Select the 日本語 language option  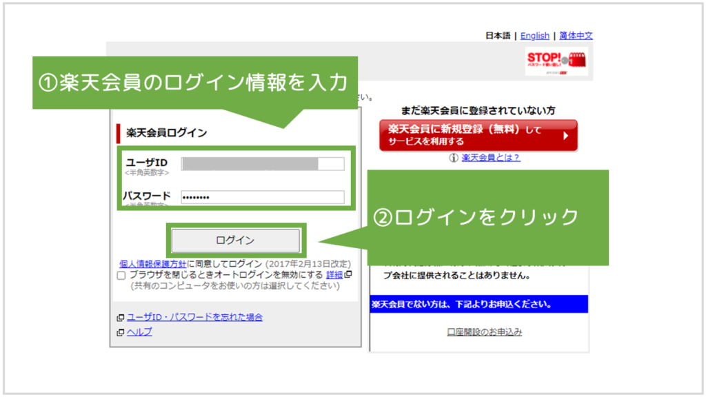(x=498, y=36)
